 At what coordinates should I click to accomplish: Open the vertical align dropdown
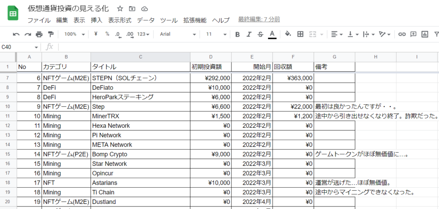(x=353, y=34)
